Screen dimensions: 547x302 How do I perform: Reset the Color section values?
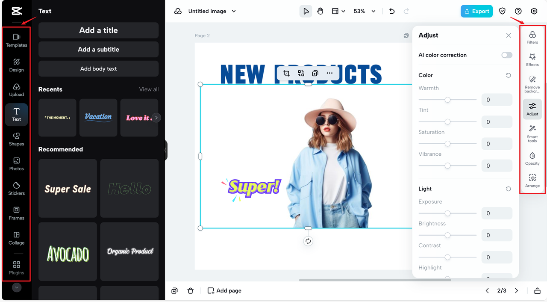coord(509,75)
